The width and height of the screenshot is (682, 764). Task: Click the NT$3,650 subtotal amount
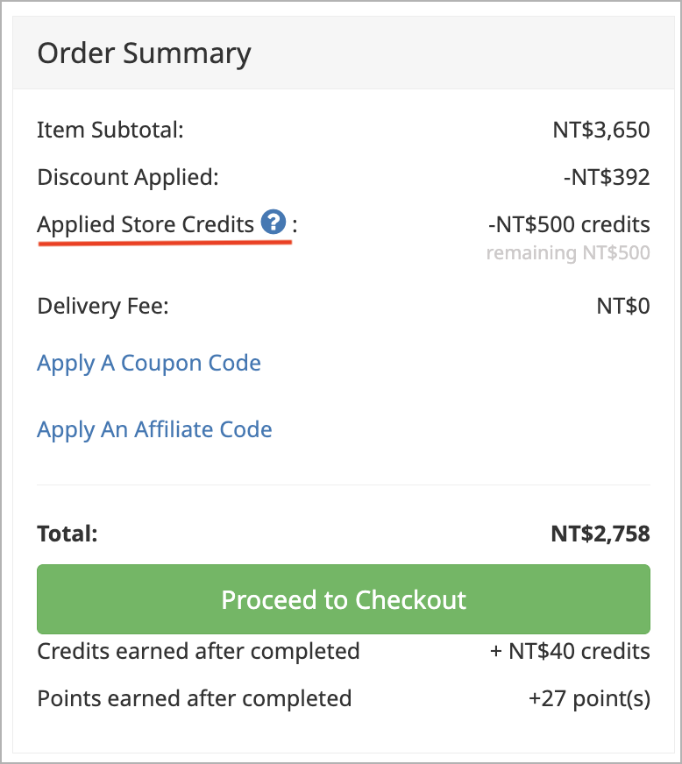coord(601,130)
